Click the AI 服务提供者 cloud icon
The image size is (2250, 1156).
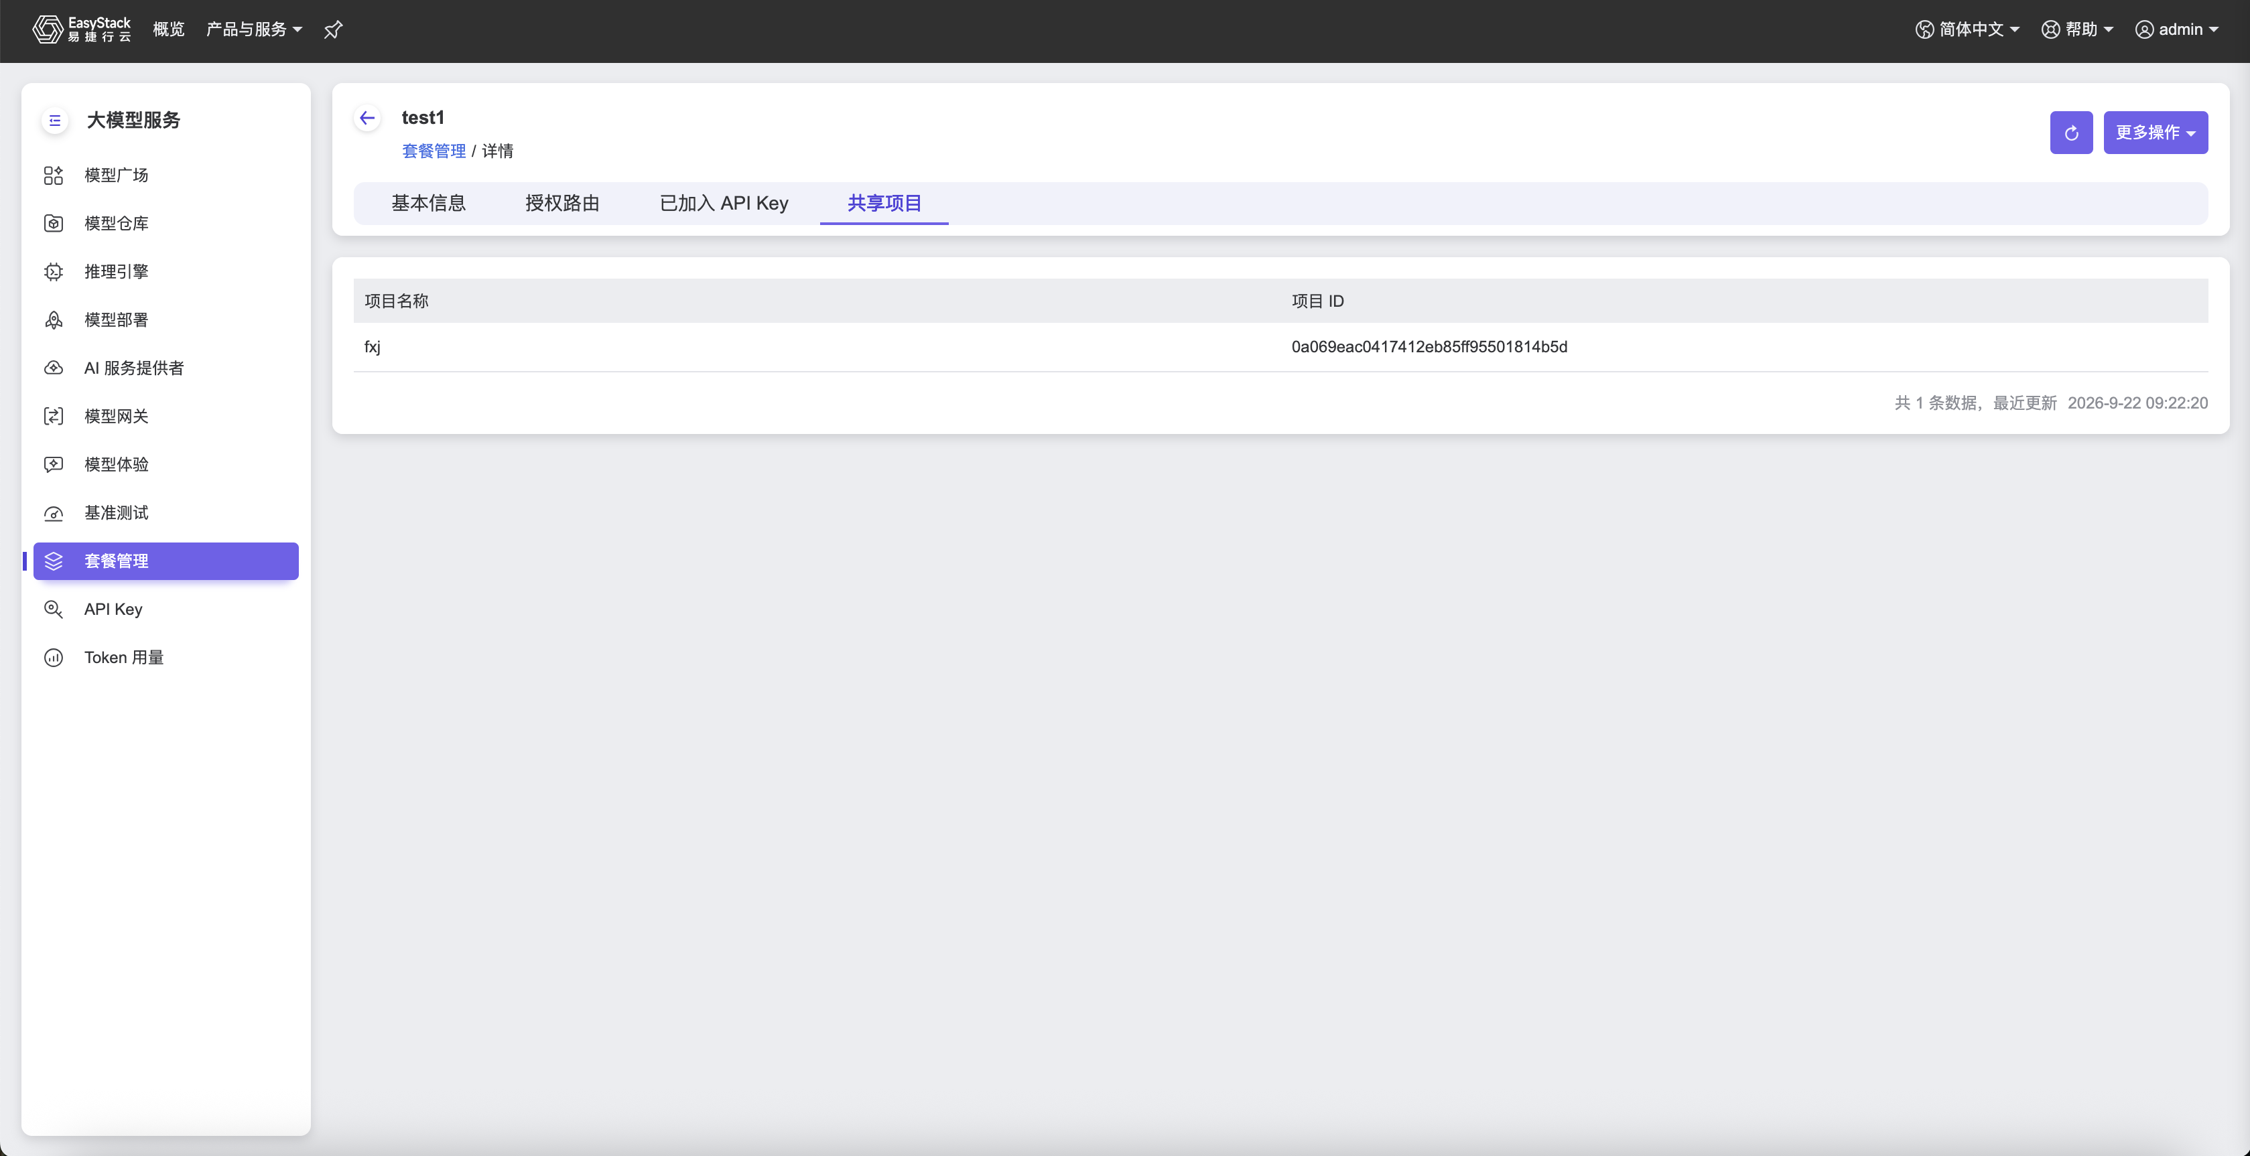(54, 368)
